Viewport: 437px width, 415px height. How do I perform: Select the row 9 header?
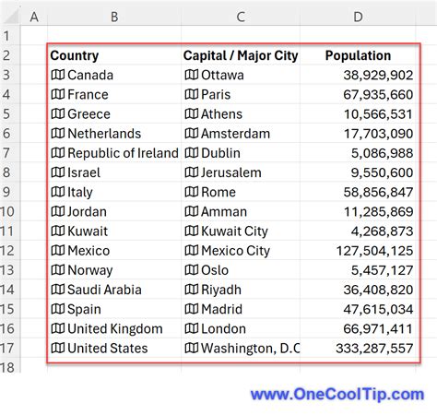point(6,192)
